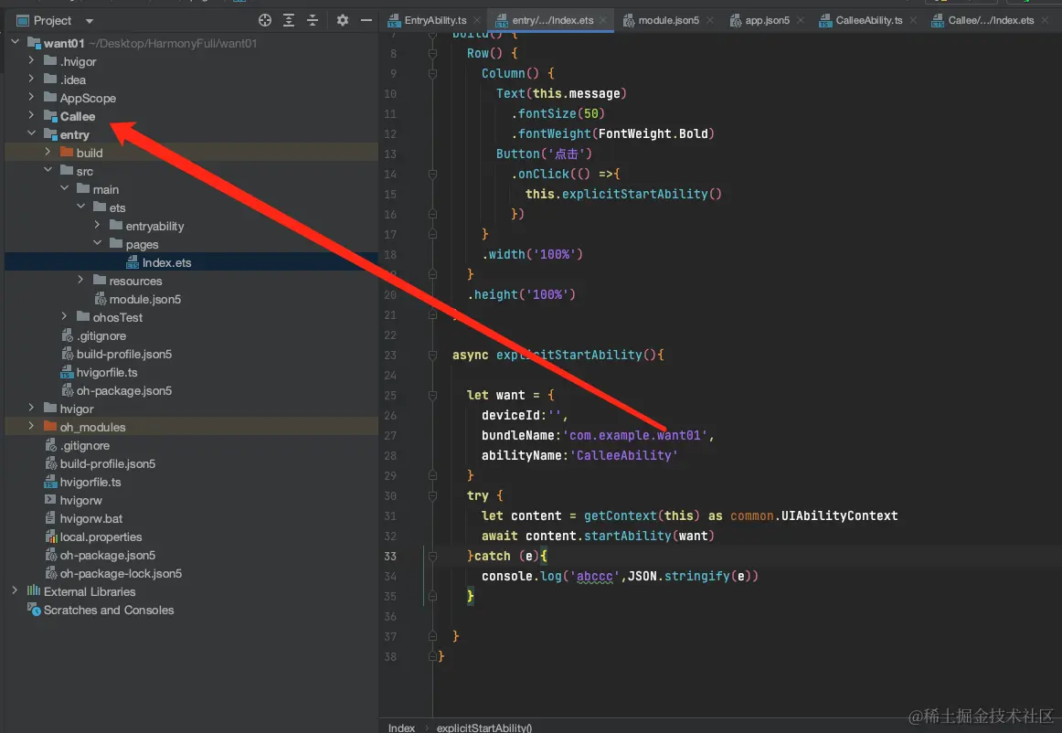Expand External Libraries node
Screen dimensions: 1062x733
(15, 590)
